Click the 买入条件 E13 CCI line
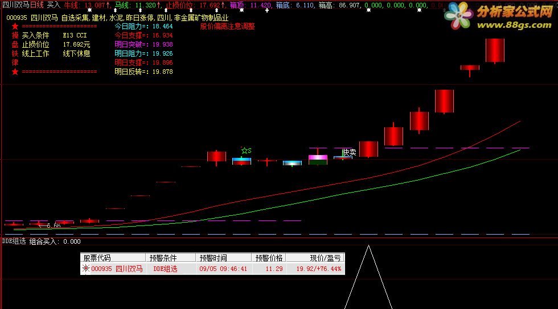The width and height of the screenshot is (558, 309). [54, 36]
